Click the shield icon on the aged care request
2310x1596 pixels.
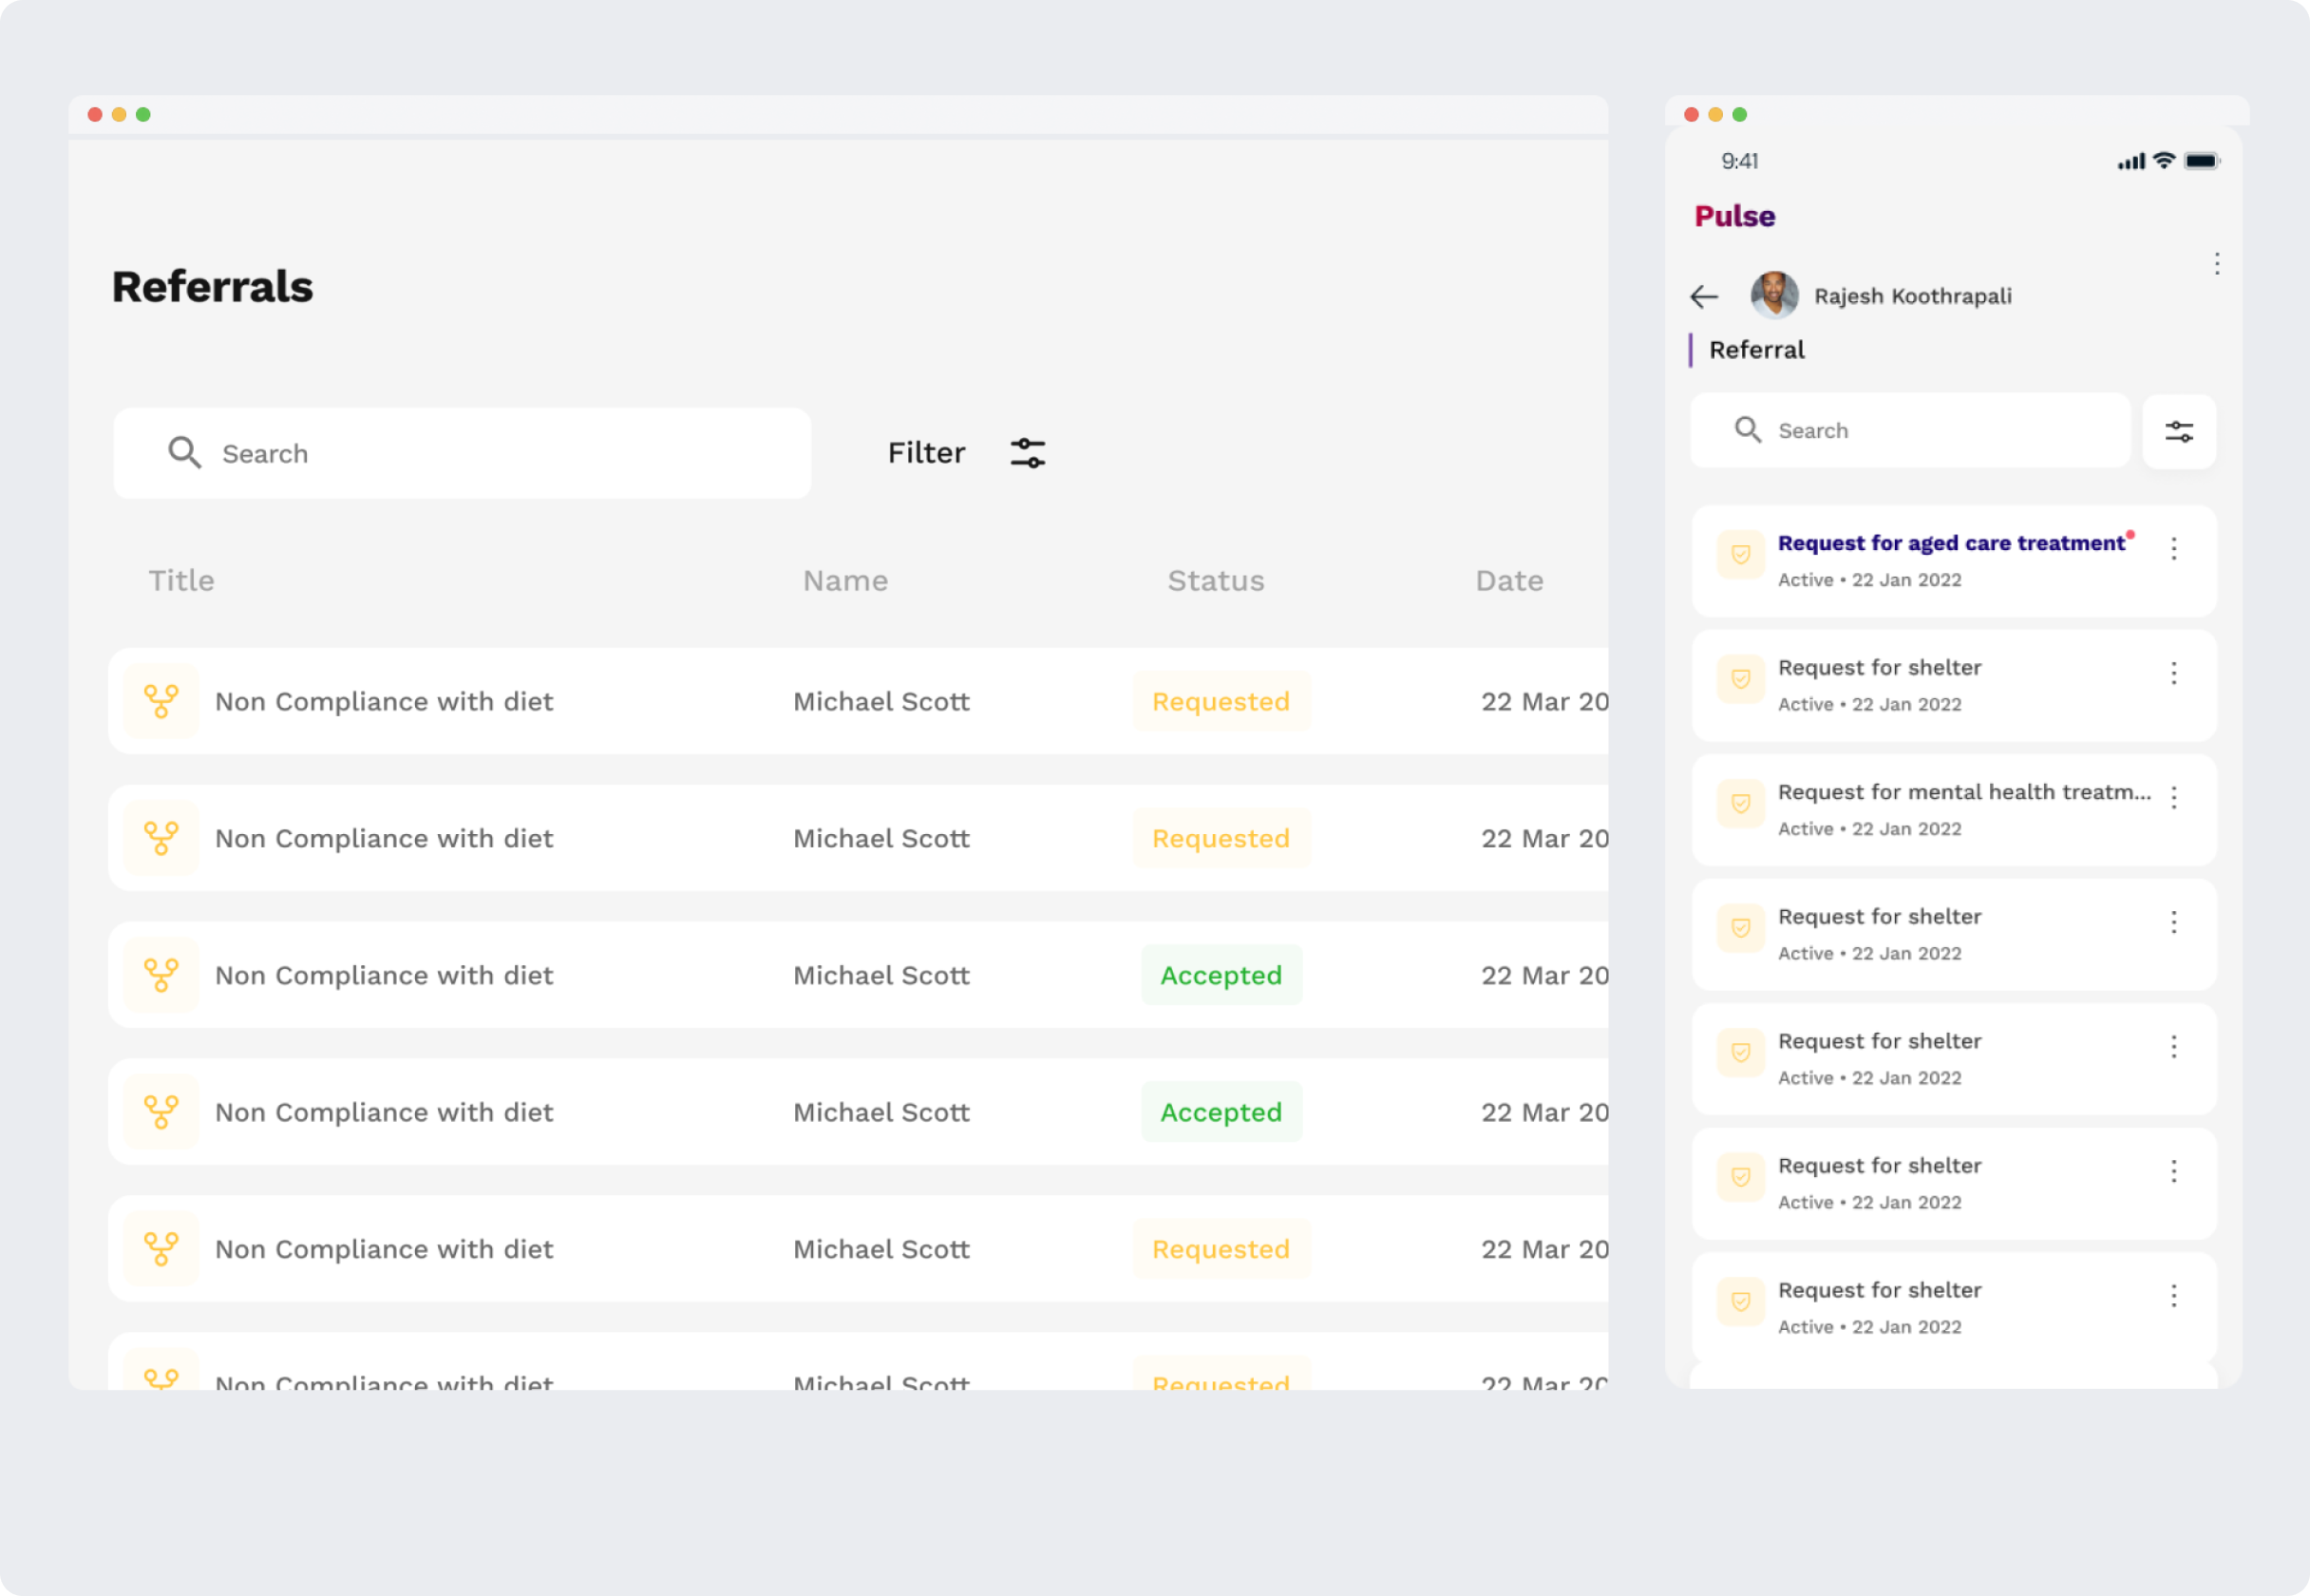coord(1740,555)
